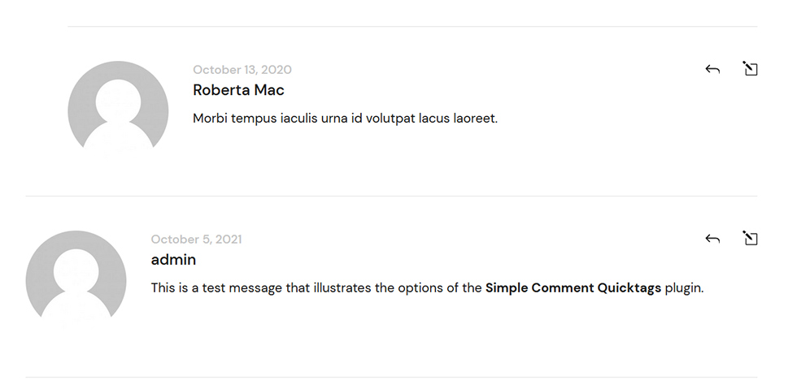Open the admin user avatar
Screen dimensions: 788x380
point(76,279)
